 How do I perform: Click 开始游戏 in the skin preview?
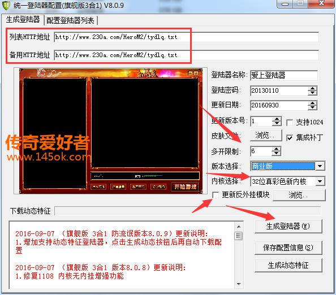coord(186,187)
